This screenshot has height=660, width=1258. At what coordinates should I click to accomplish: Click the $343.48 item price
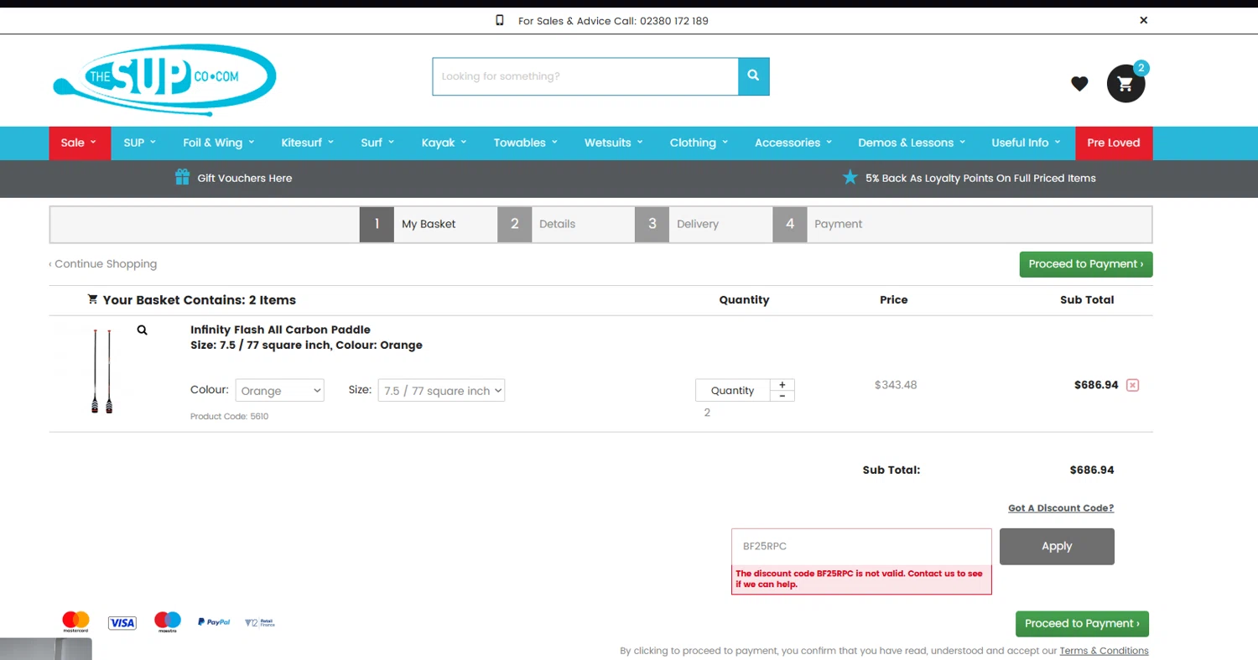pos(895,385)
